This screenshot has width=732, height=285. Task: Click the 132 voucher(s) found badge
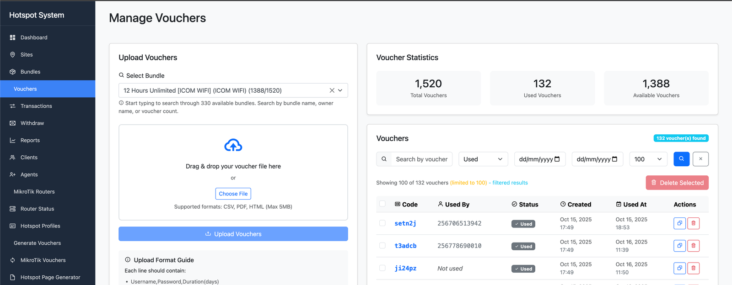click(681, 138)
